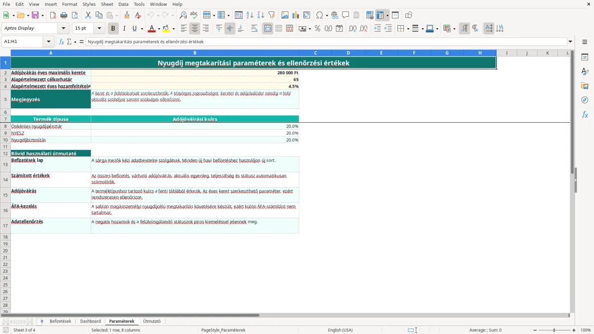
Task: Toggle Center Horizontally alignment
Action: pos(195,28)
